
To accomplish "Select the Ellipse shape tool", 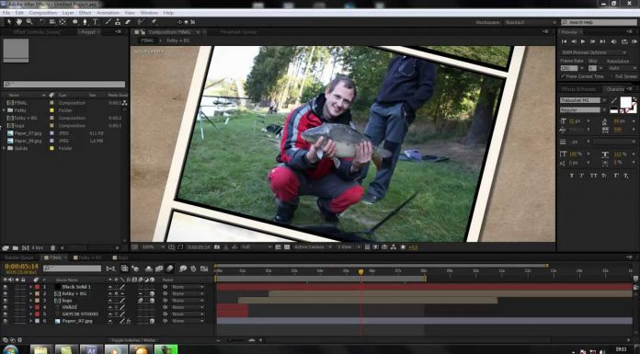I will 75,22.
